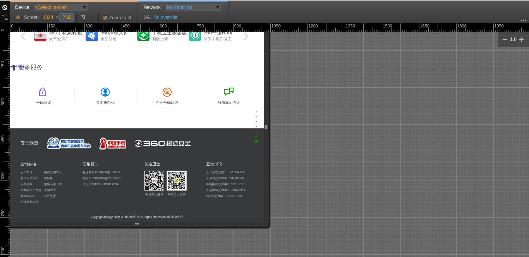Screen dimensions: 529x257
Task: Click the right-edge viewport resize handle
Action: click(266, 127)
